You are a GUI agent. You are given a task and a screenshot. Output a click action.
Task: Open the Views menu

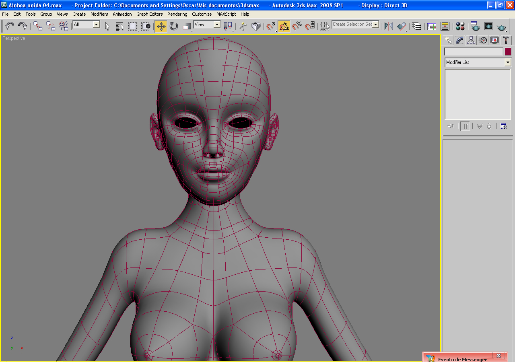tap(62, 14)
